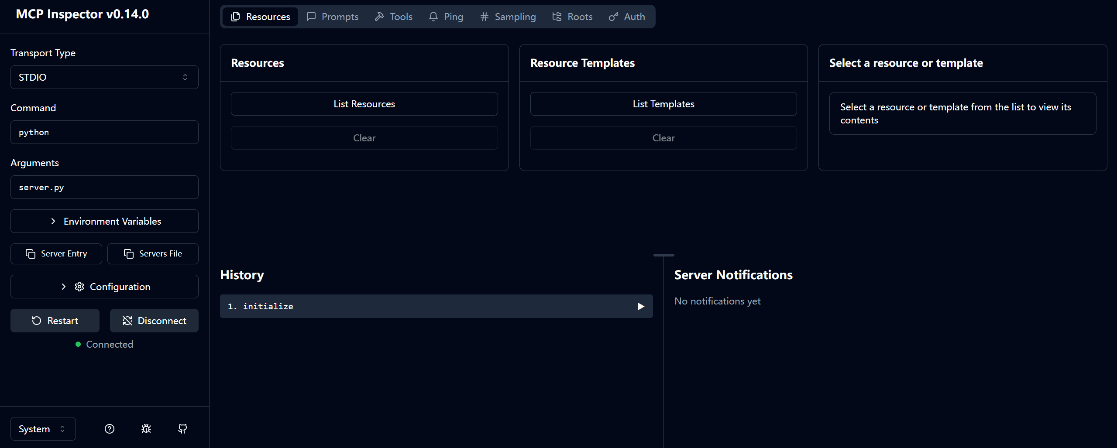Click the copy icon on Servers File

129,254
